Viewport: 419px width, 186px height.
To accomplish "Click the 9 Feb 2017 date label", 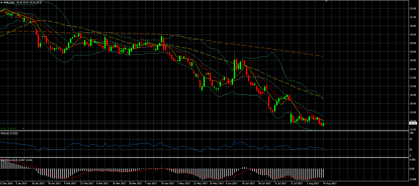I will tap(70, 183).
